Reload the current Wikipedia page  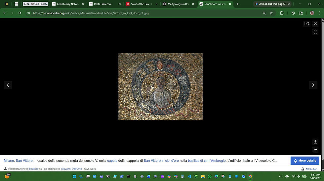pos(20,13)
